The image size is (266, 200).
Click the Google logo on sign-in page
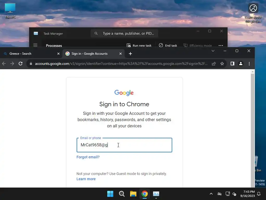[x=124, y=93]
